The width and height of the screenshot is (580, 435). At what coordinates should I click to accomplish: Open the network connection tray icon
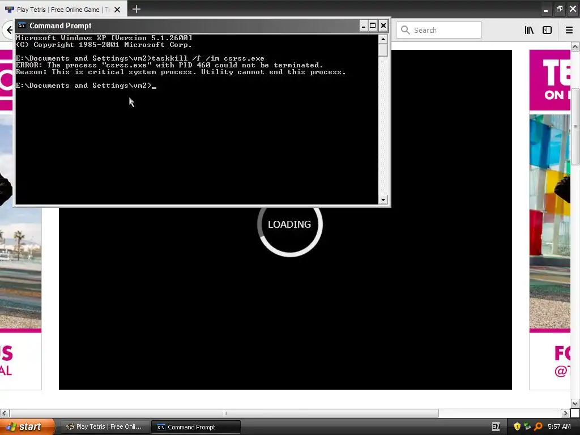[527, 427]
